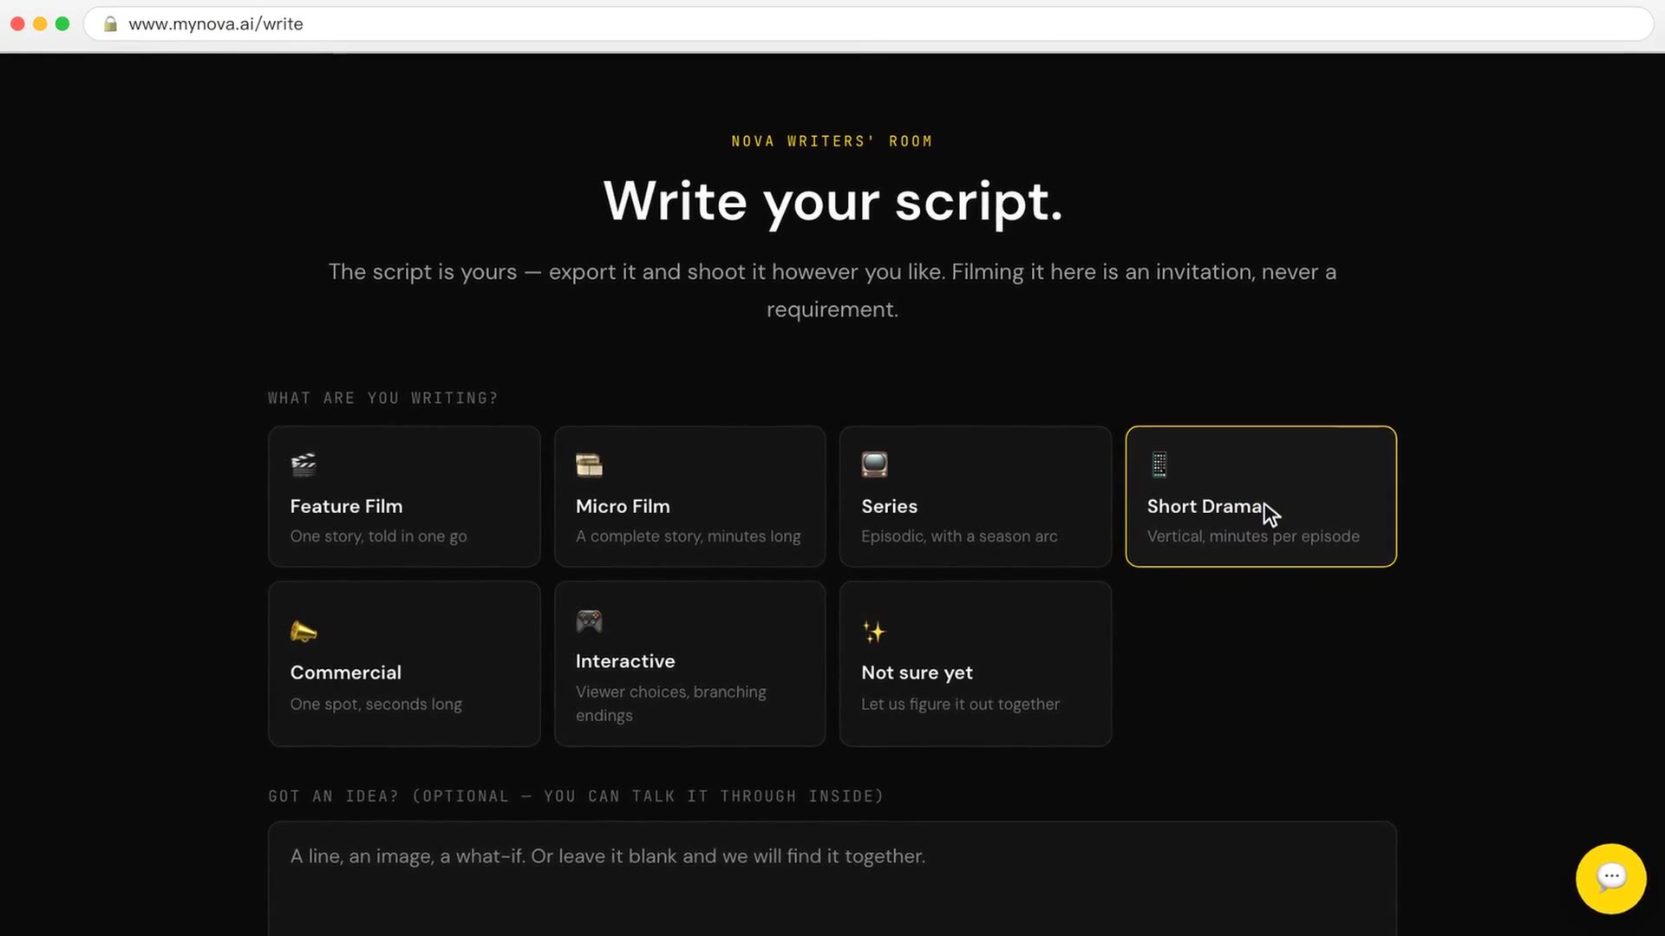Click the browser address bar URL
Viewport: 1665px width, 936px height.
[216, 24]
